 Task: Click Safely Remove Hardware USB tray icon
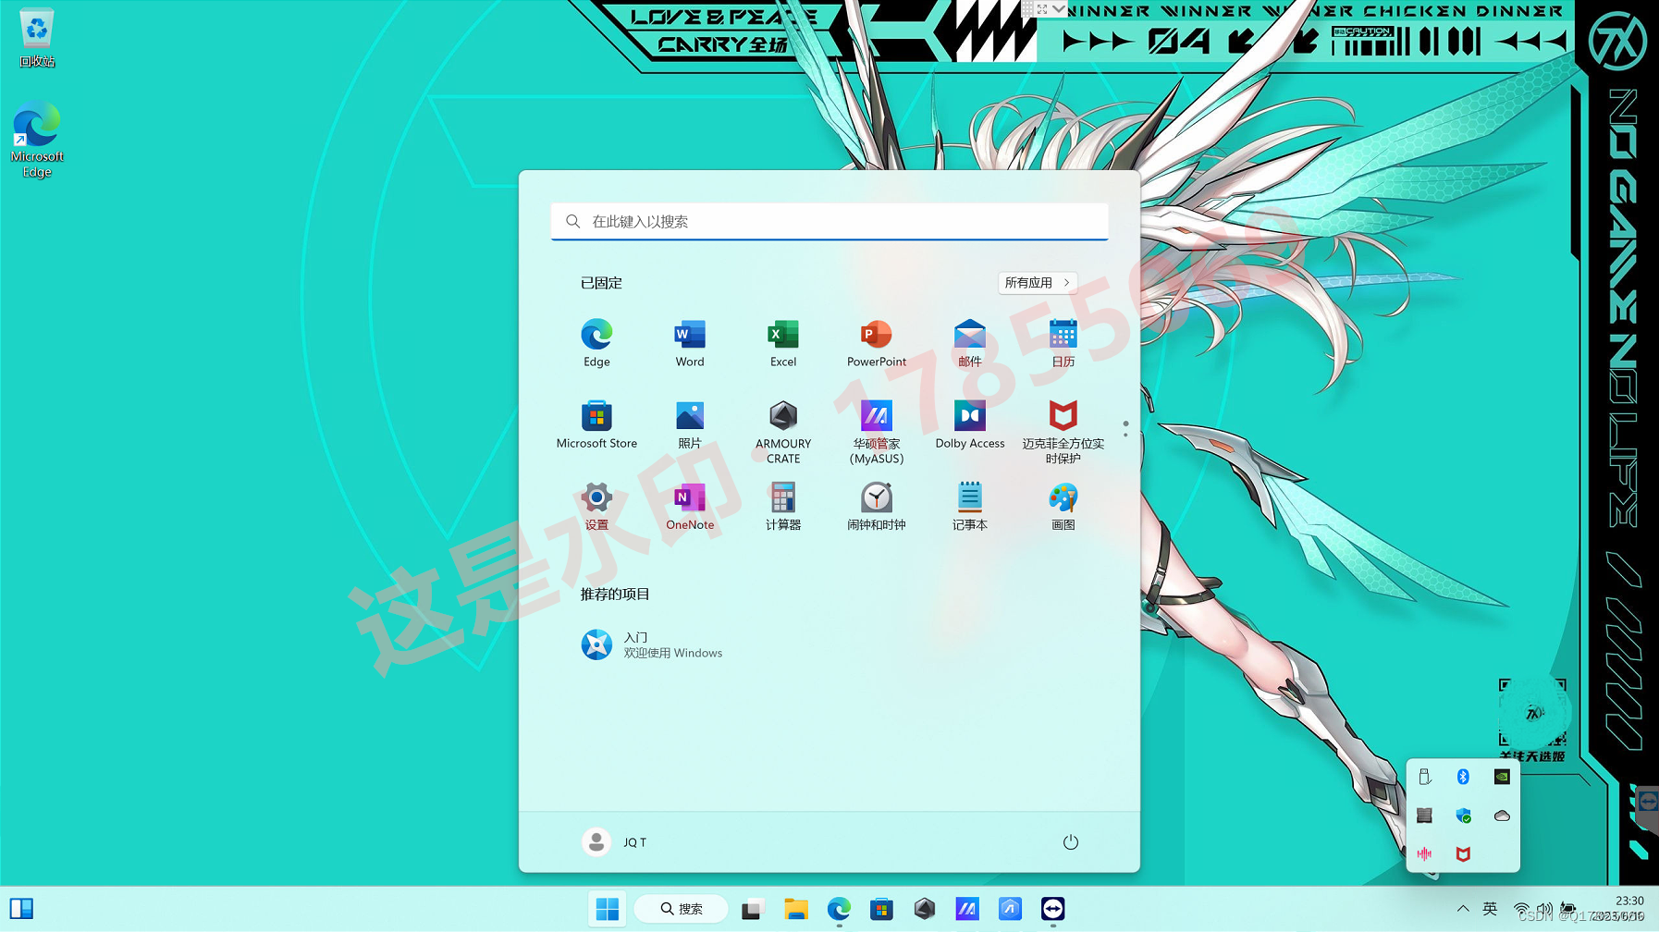click(1425, 778)
